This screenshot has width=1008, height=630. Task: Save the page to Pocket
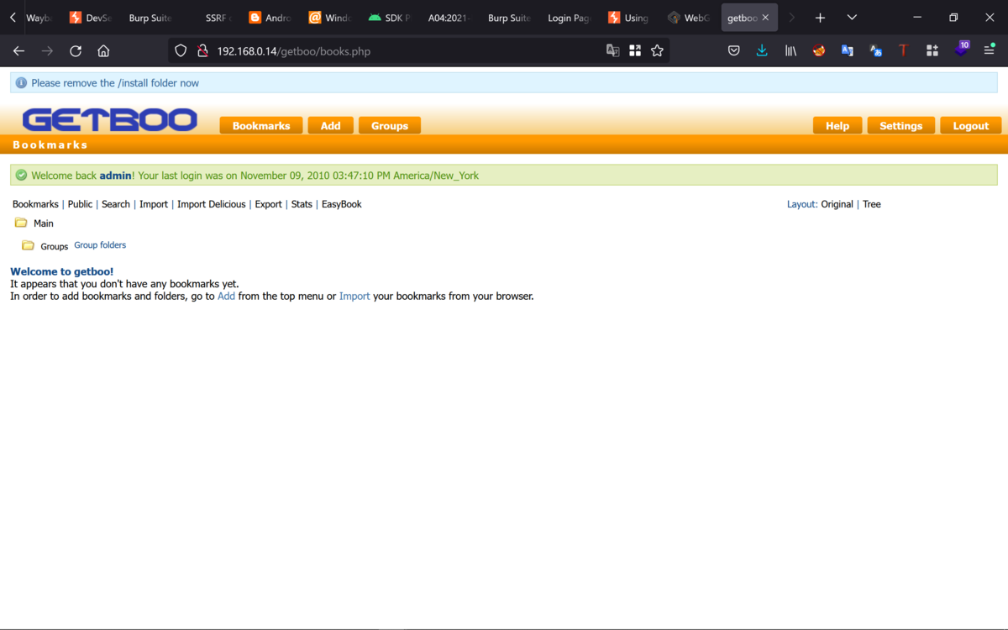pos(733,50)
